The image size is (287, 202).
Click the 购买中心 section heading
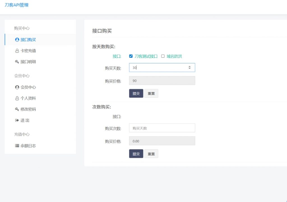[x=22, y=28]
